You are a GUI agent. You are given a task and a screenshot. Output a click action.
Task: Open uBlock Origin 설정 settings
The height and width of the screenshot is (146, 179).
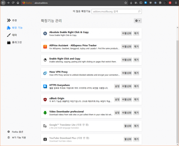click(x=117, y=99)
